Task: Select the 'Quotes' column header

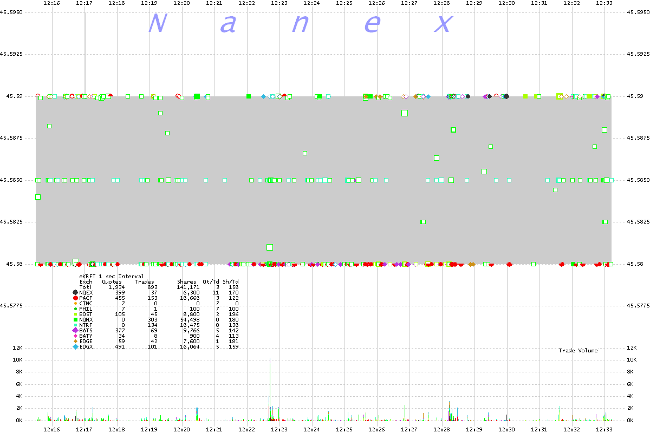Action: 112,282
